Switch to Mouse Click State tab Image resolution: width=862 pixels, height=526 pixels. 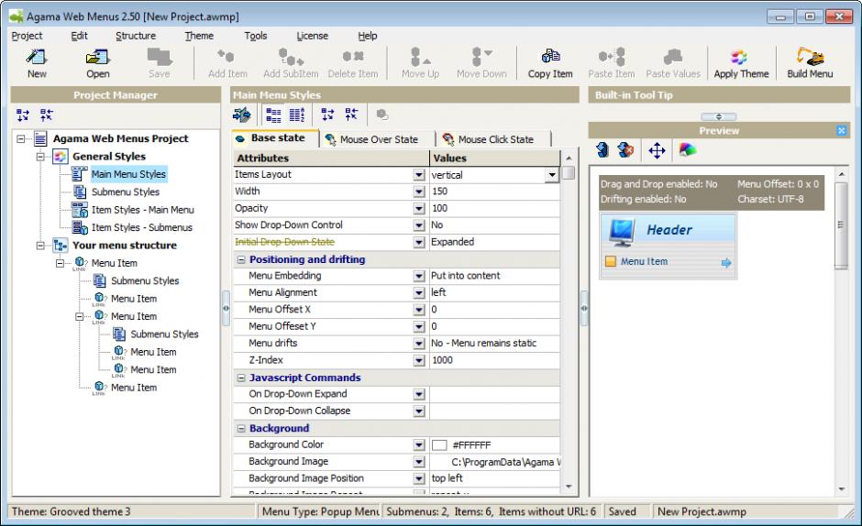495,139
